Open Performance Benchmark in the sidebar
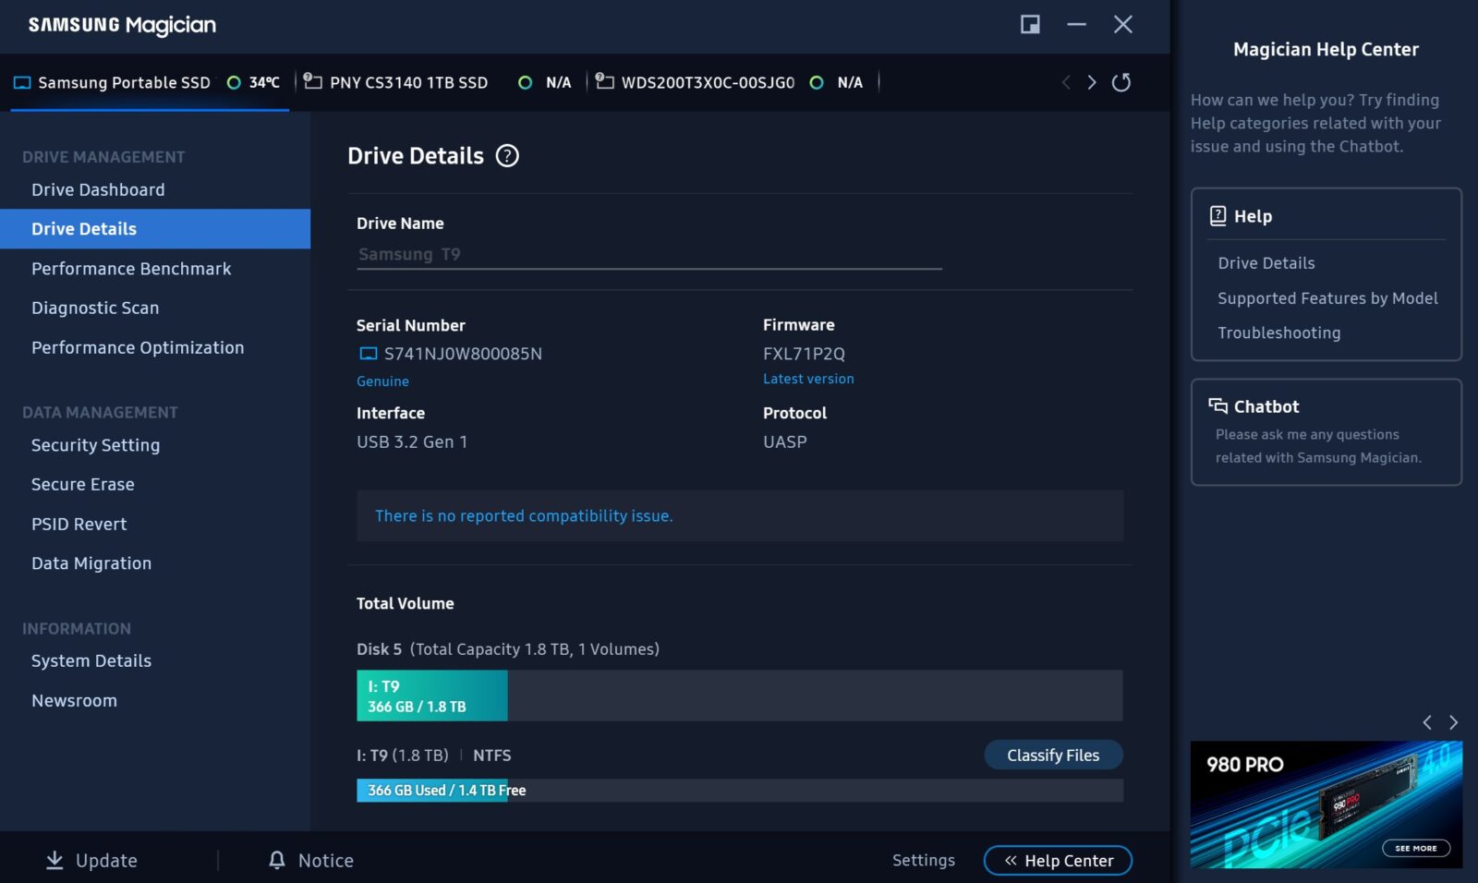 (x=131, y=269)
